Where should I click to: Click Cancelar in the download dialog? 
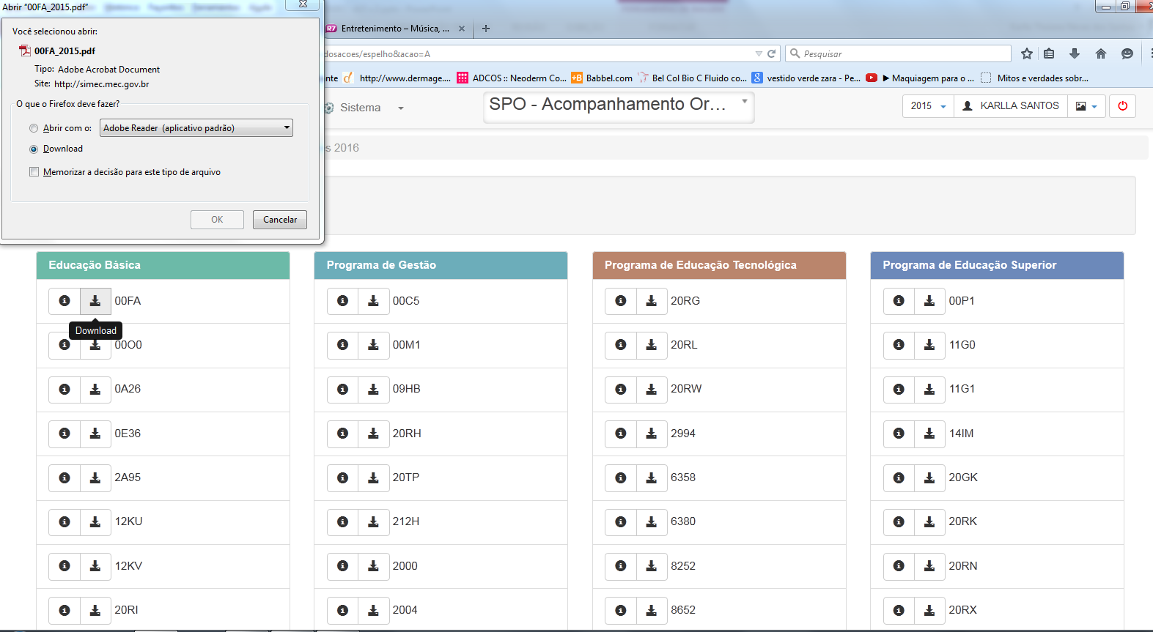tap(280, 220)
